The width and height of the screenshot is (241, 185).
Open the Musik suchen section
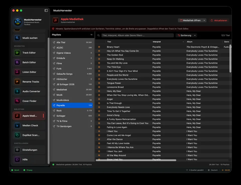(x=29, y=38)
